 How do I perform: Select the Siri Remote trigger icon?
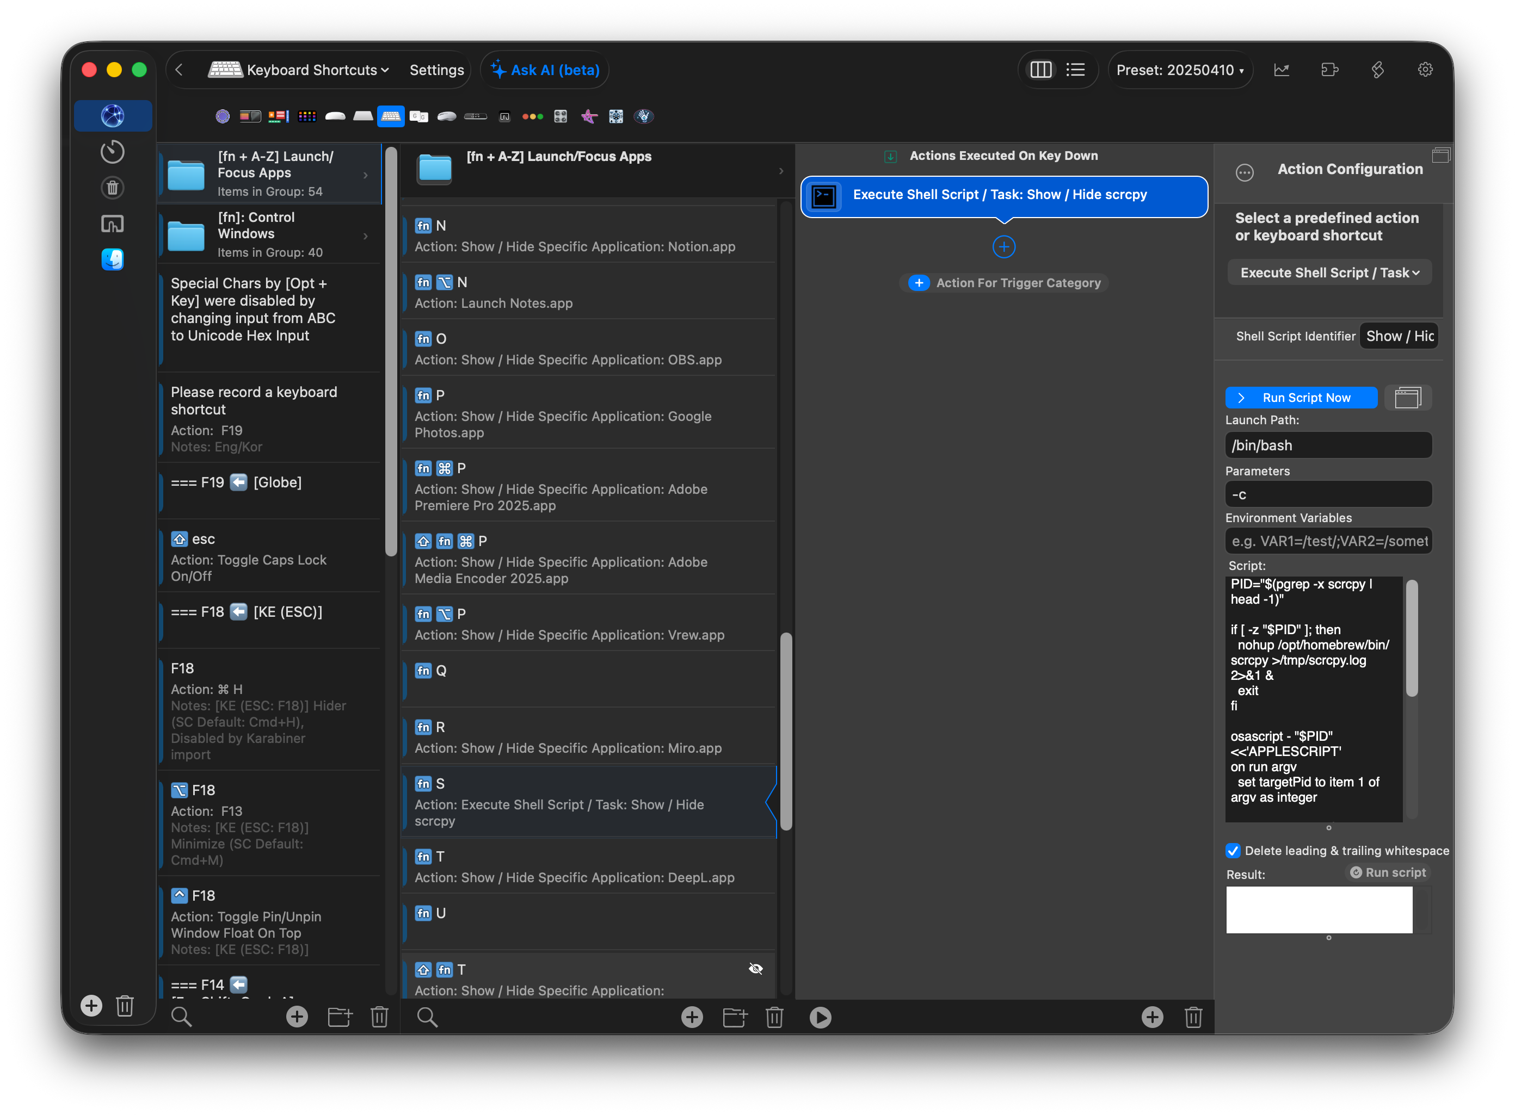(475, 116)
